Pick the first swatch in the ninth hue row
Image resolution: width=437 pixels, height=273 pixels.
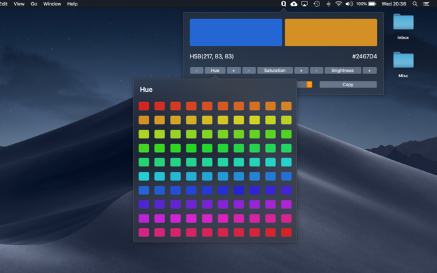click(x=144, y=219)
